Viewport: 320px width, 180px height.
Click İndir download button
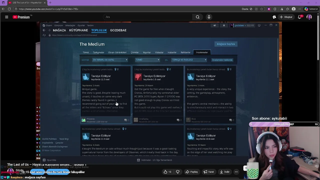coord(224,172)
